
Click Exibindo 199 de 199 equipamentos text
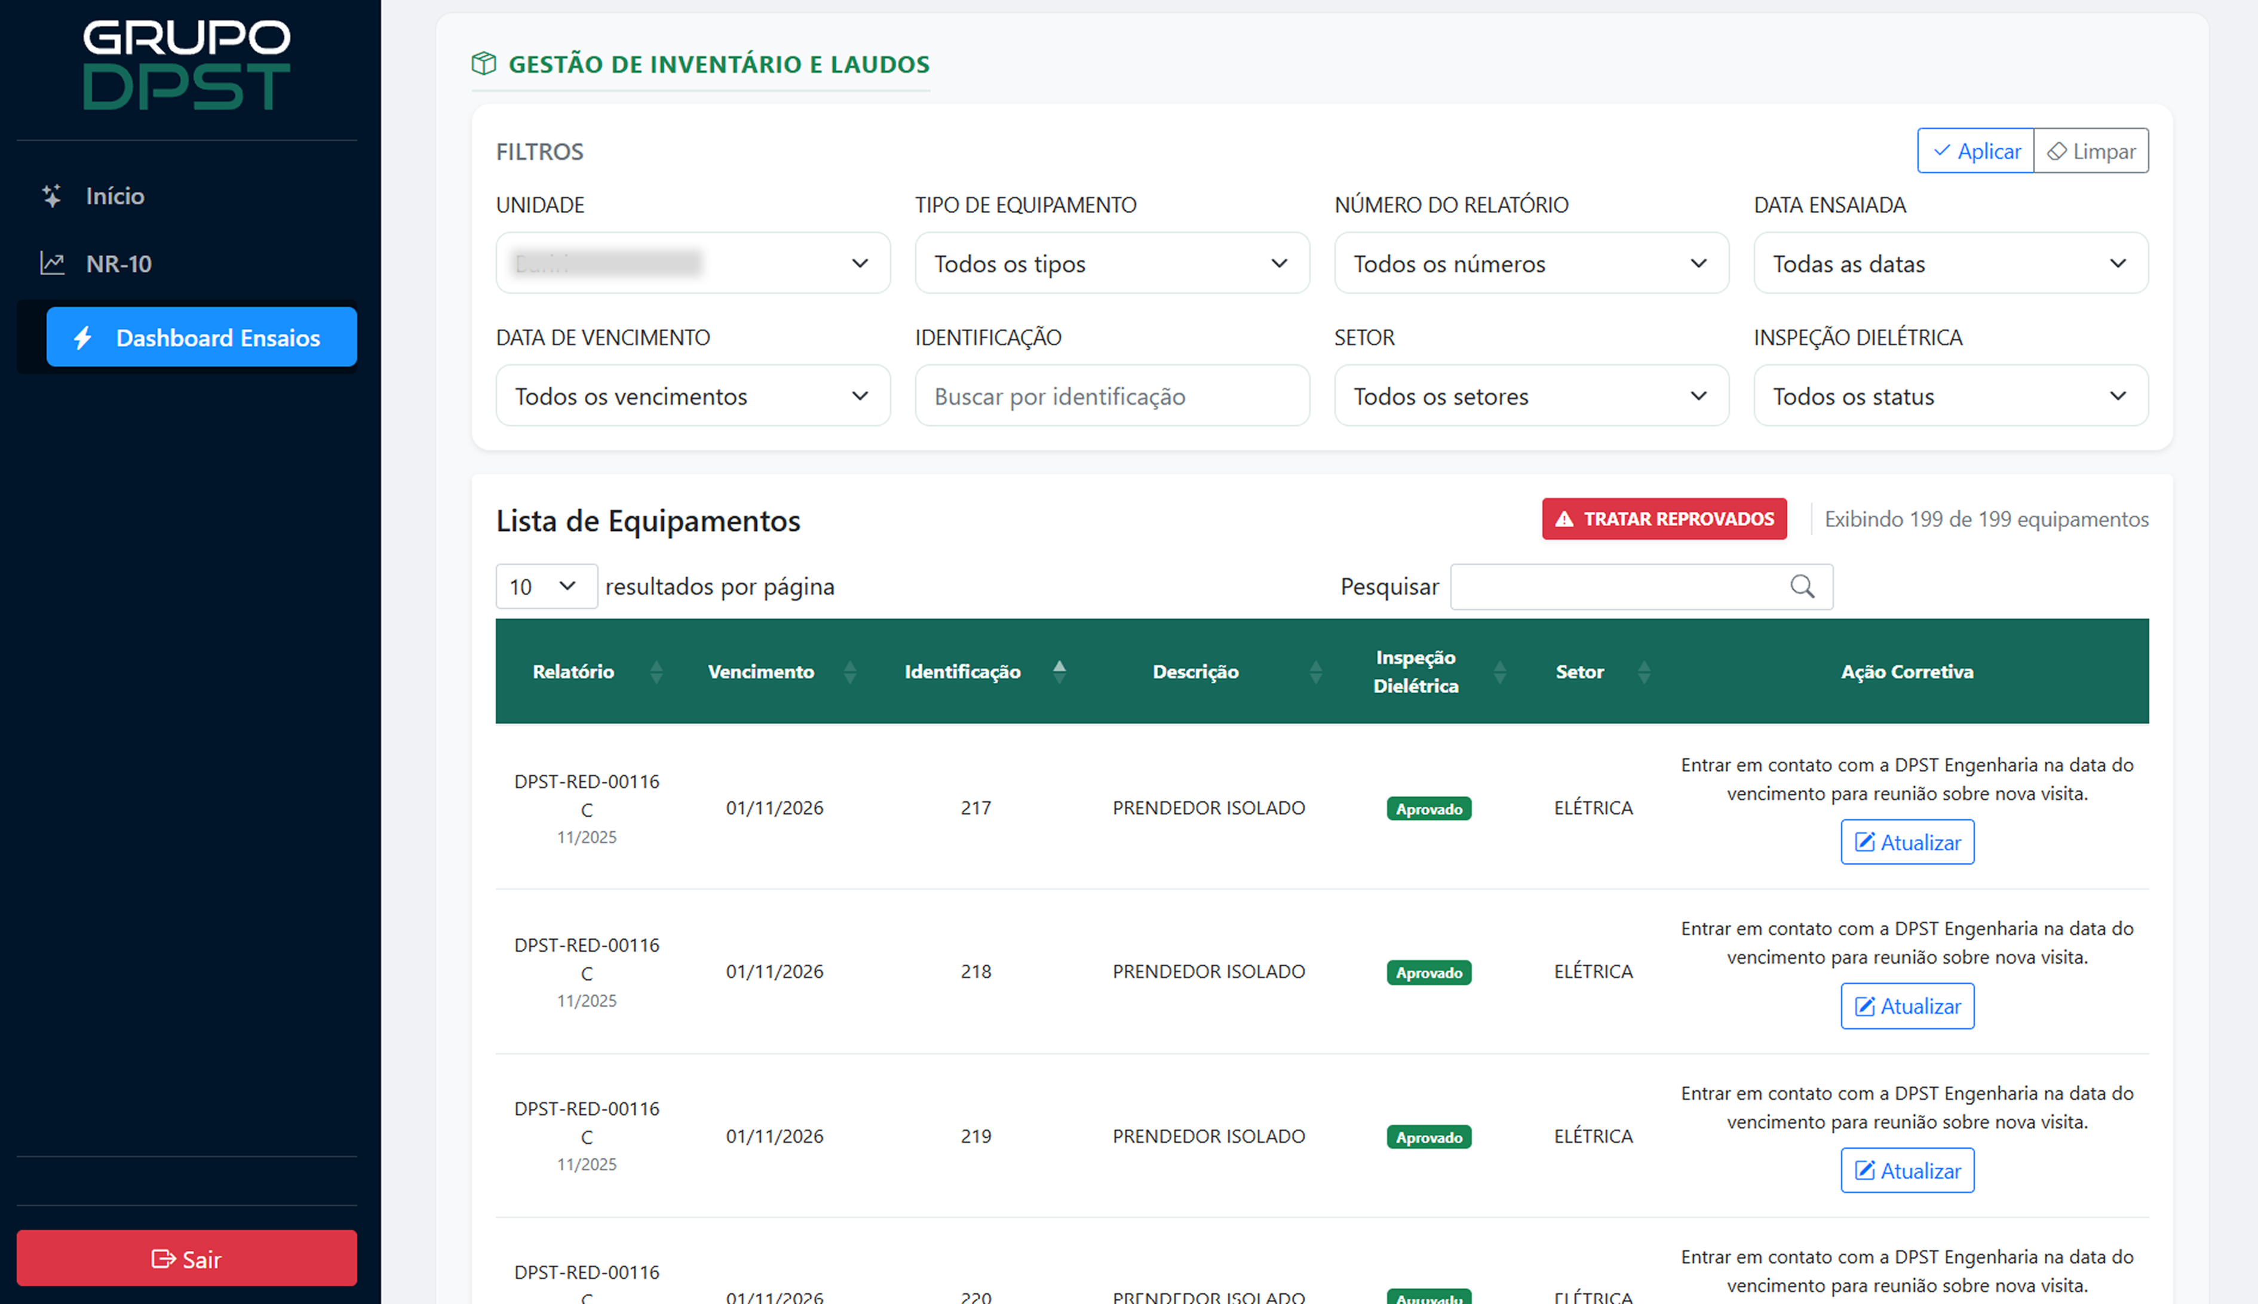point(1987,519)
